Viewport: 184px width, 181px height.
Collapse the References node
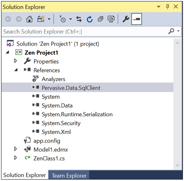pyautogui.click(x=16, y=70)
